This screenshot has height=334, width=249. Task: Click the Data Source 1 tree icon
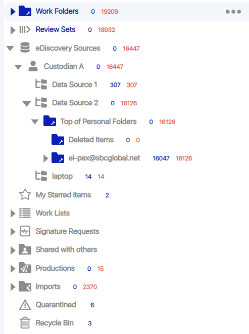[x=41, y=85]
